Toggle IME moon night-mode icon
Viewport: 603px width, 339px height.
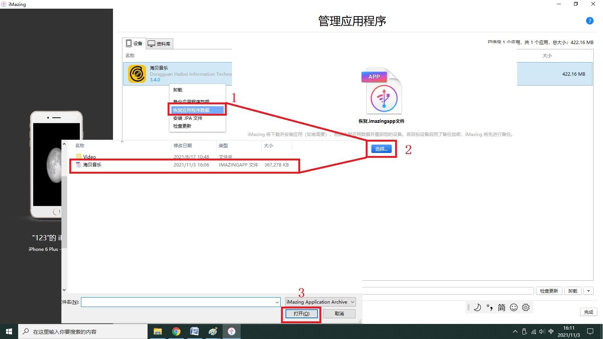pyautogui.click(x=477, y=307)
